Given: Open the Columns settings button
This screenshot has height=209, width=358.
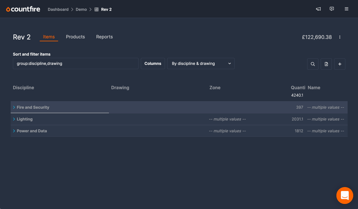Looking at the screenshot, I should [x=153, y=63].
